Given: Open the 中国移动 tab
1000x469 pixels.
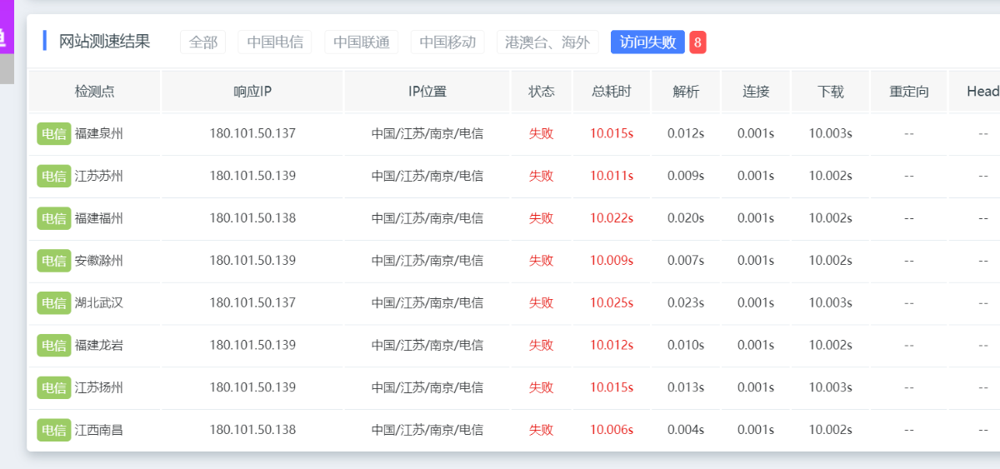Looking at the screenshot, I should coord(447,42).
